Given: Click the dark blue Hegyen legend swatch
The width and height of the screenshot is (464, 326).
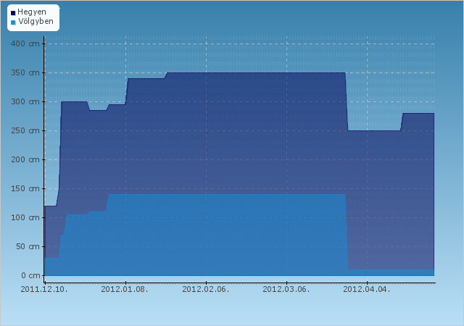Looking at the screenshot, I should [x=13, y=13].
